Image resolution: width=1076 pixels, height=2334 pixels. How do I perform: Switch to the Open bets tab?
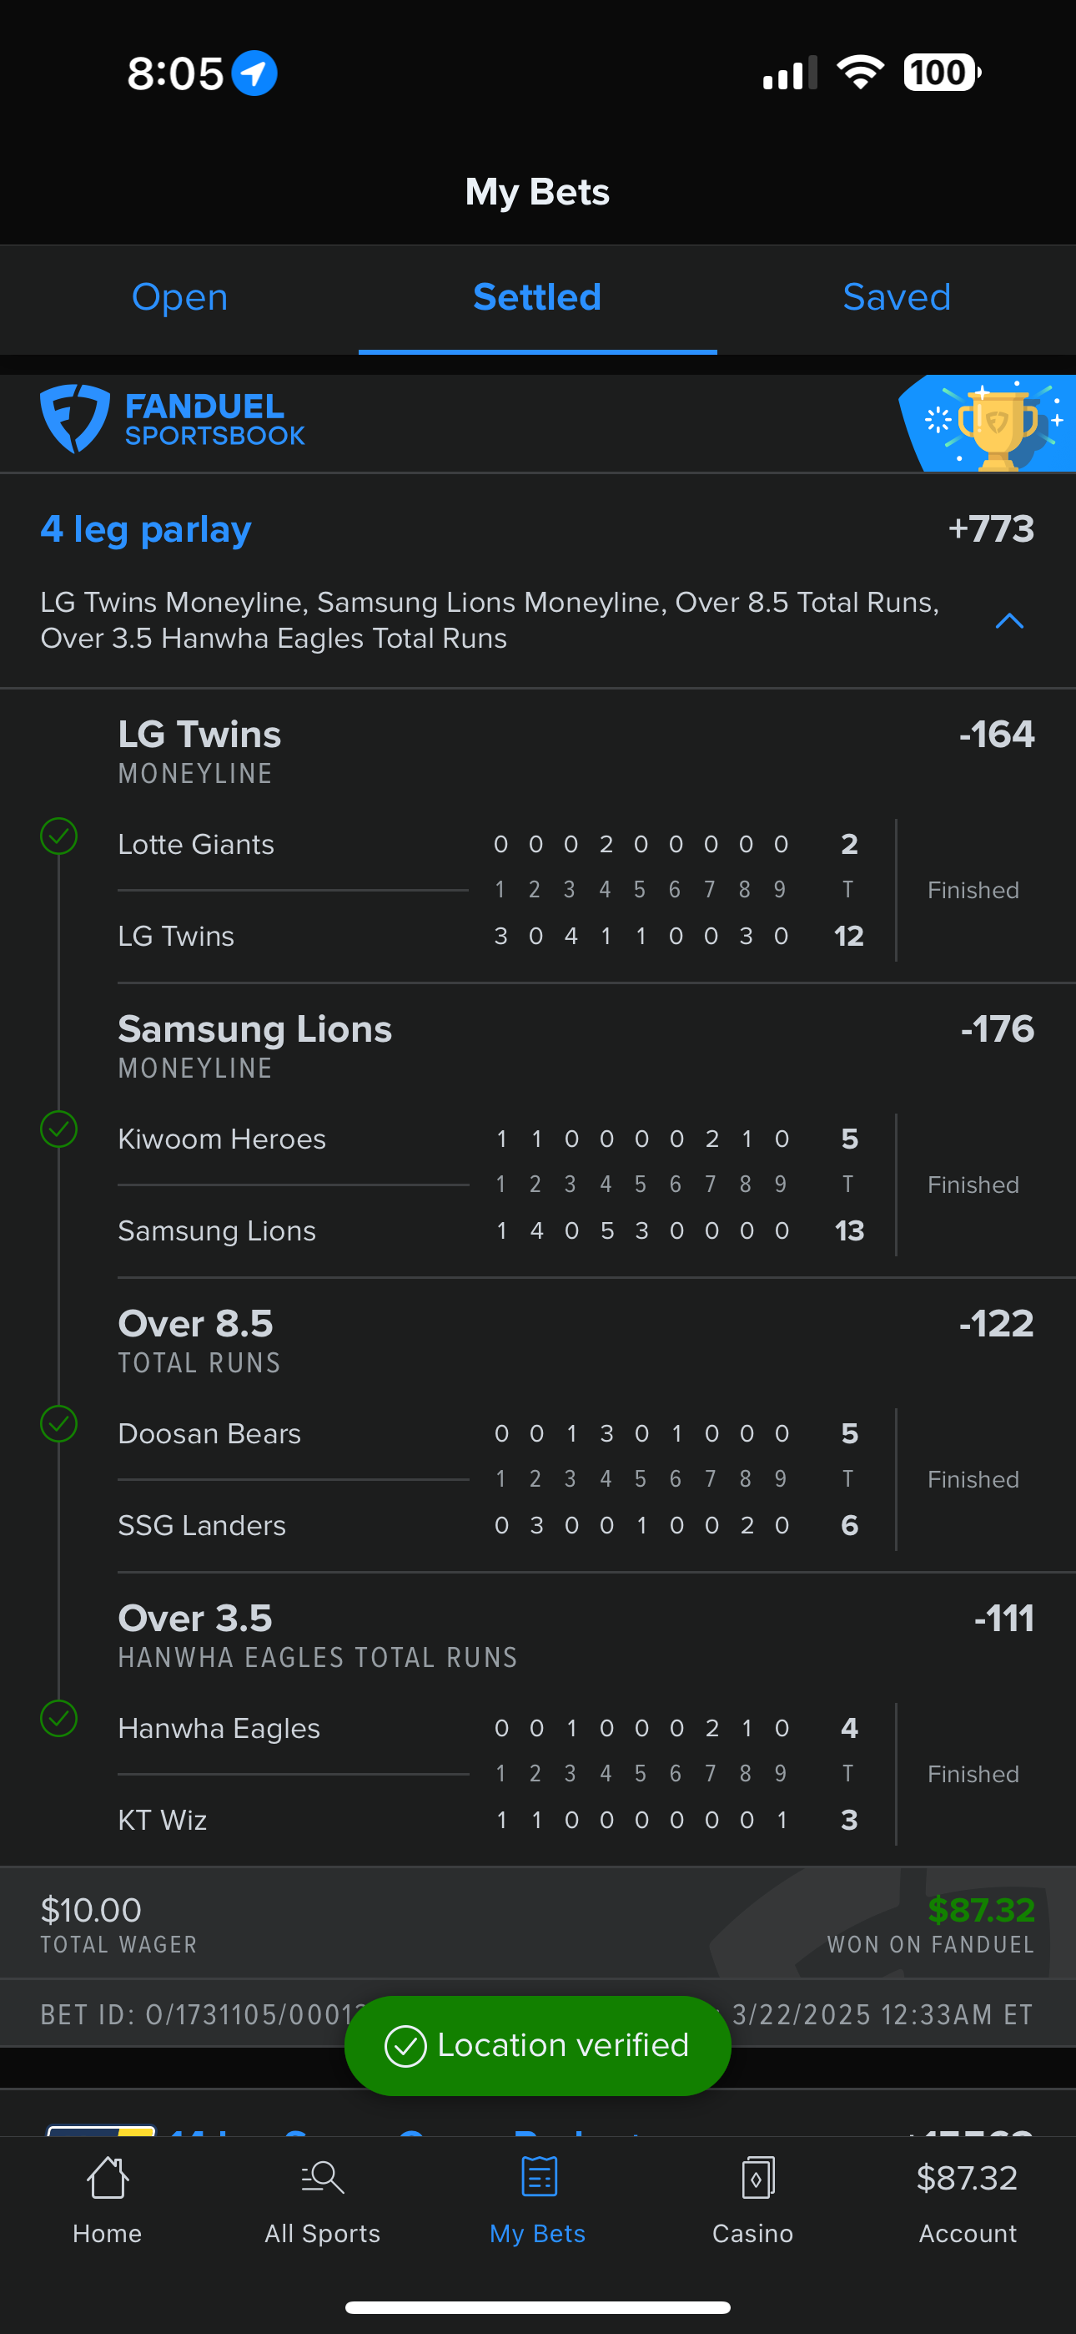[x=179, y=298]
